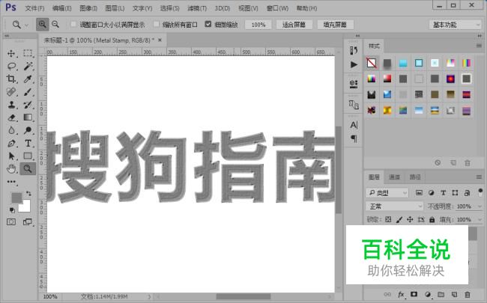Viewport: 487px width, 303px height.
Task: Click the Fit Screen button
Action: click(294, 25)
